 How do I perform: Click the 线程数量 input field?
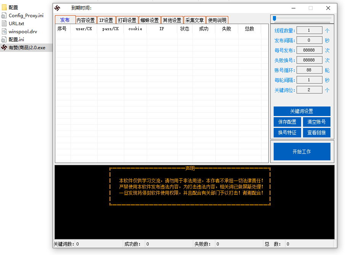click(x=309, y=30)
